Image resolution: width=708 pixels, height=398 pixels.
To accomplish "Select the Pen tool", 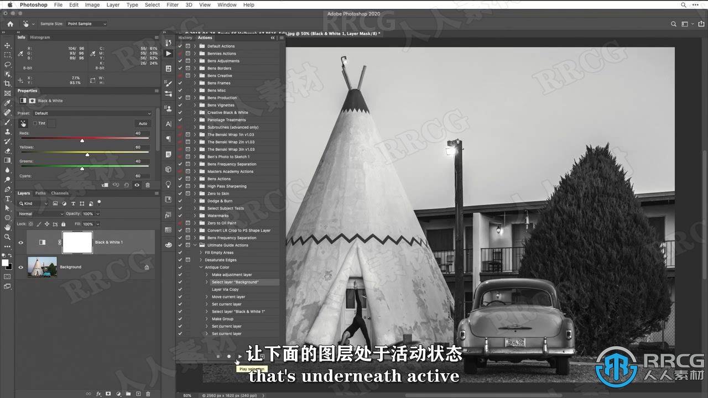I will click(x=7, y=189).
